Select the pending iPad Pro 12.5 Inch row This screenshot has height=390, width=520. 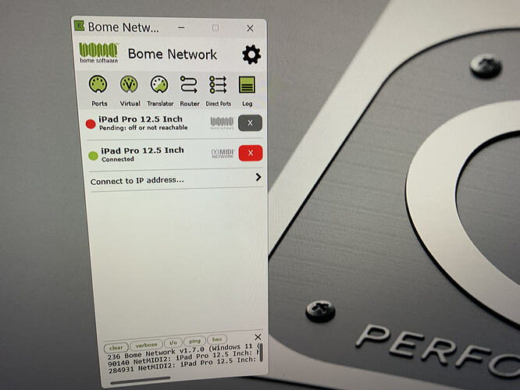(174, 123)
